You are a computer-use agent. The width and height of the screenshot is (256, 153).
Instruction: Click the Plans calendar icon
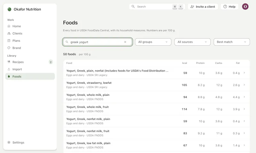point(9,41)
